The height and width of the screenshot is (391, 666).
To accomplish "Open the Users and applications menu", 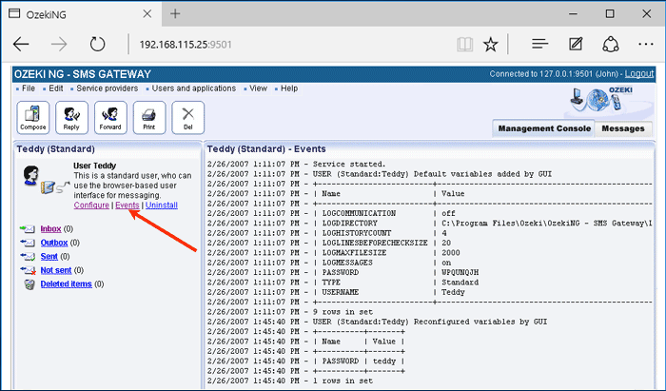I will pyautogui.click(x=195, y=88).
